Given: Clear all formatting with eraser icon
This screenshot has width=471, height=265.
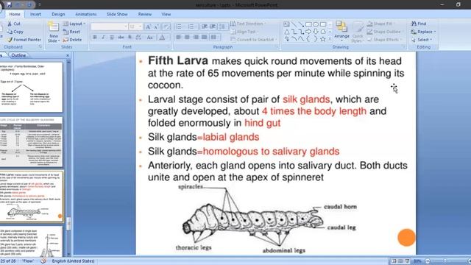Looking at the screenshot, I should pyautogui.click(x=166, y=26).
